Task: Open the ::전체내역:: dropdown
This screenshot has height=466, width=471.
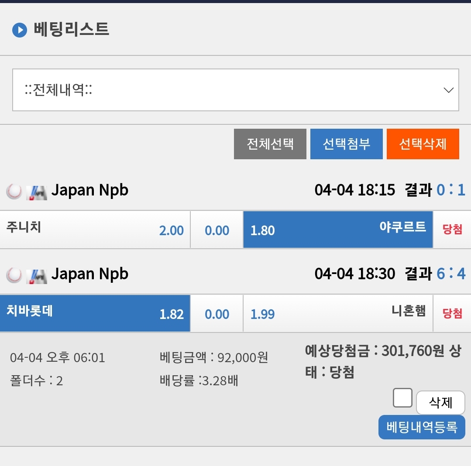Action: [236, 90]
